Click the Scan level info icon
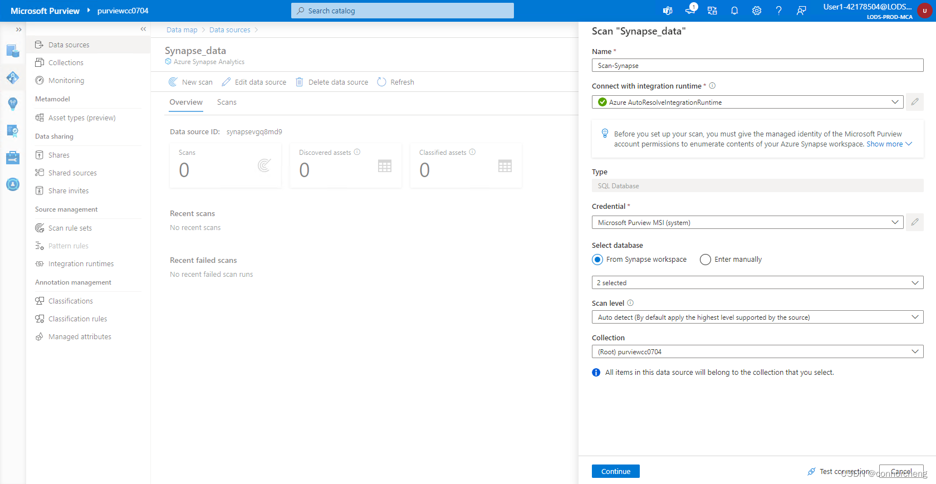Image resolution: width=936 pixels, height=484 pixels. (x=630, y=303)
